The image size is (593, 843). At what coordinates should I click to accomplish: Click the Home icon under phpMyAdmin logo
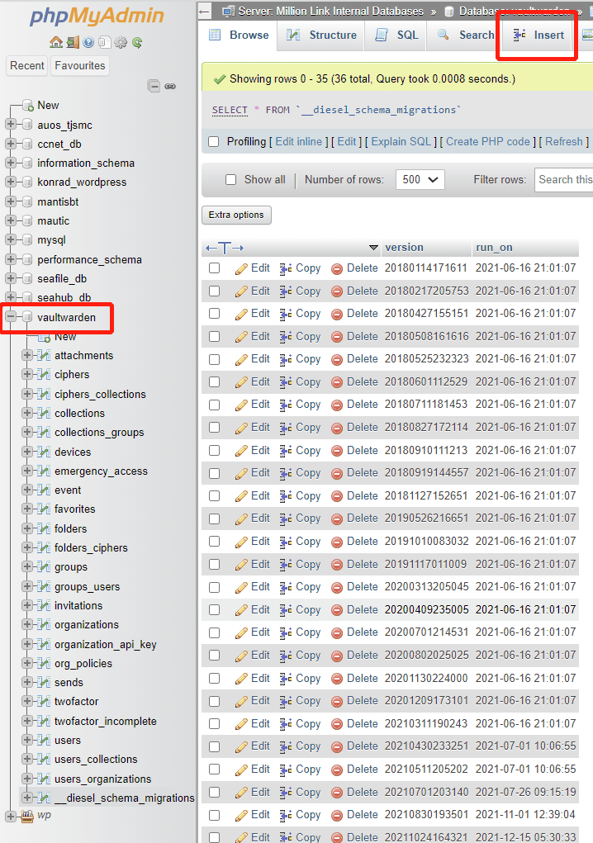pos(56,42)
